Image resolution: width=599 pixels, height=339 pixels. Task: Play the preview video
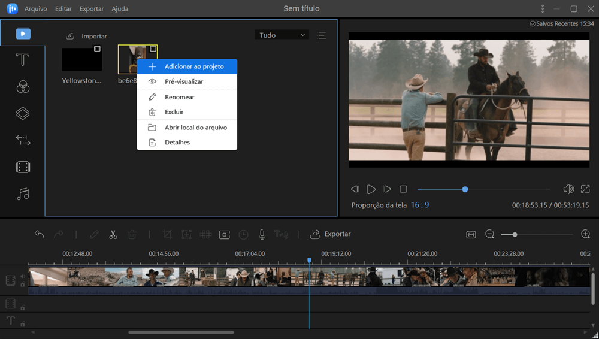click(x=371, y=189)
